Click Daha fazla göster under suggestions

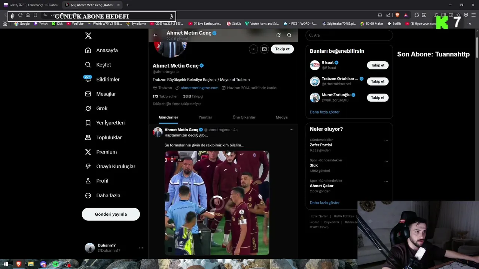coord(324,112)
